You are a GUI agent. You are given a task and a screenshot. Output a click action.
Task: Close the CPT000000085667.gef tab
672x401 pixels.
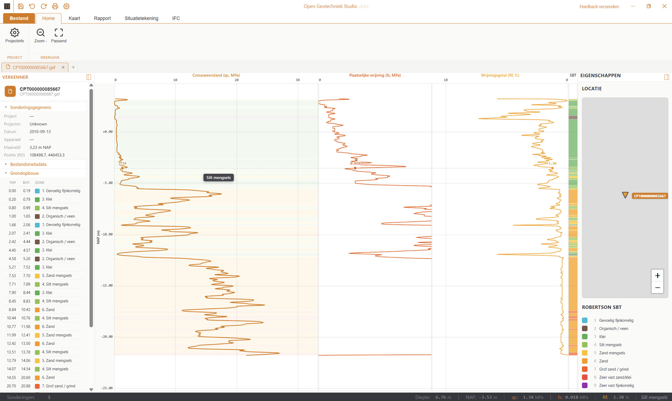click(x=63, y=67)
